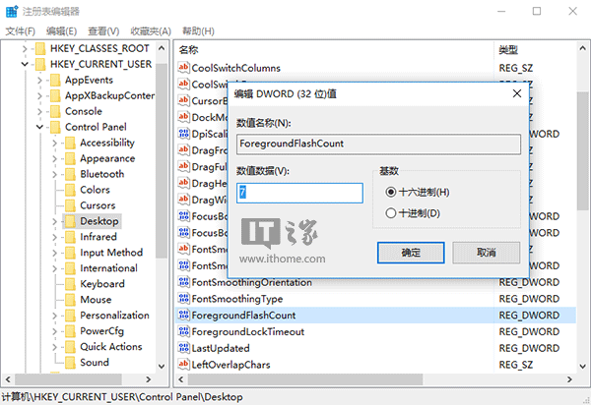This screenshot has height=405, width=591.
Task: Click the HKEY_CLASSES_ROOT folder icon
Action: tap(39, 48)
